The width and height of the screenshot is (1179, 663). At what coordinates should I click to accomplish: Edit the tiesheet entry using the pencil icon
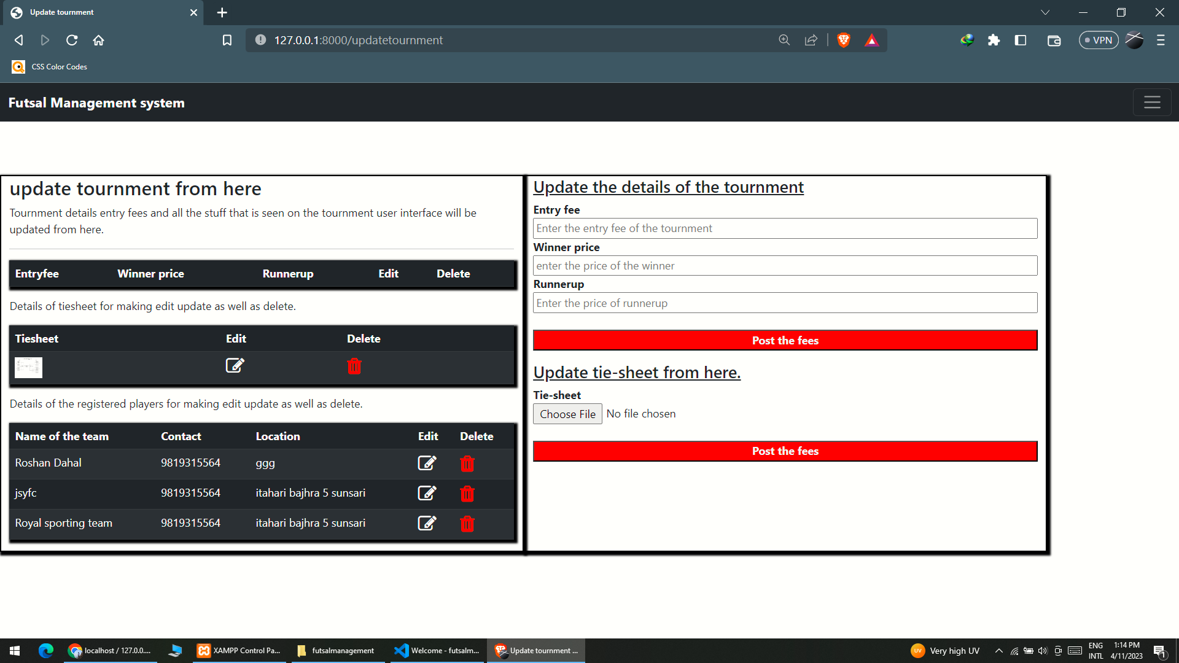click(235, 365)
